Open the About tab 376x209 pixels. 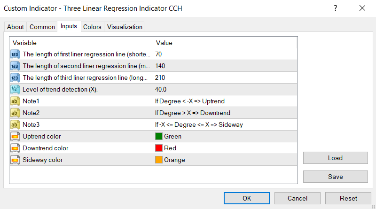click(x=16, y=27)
